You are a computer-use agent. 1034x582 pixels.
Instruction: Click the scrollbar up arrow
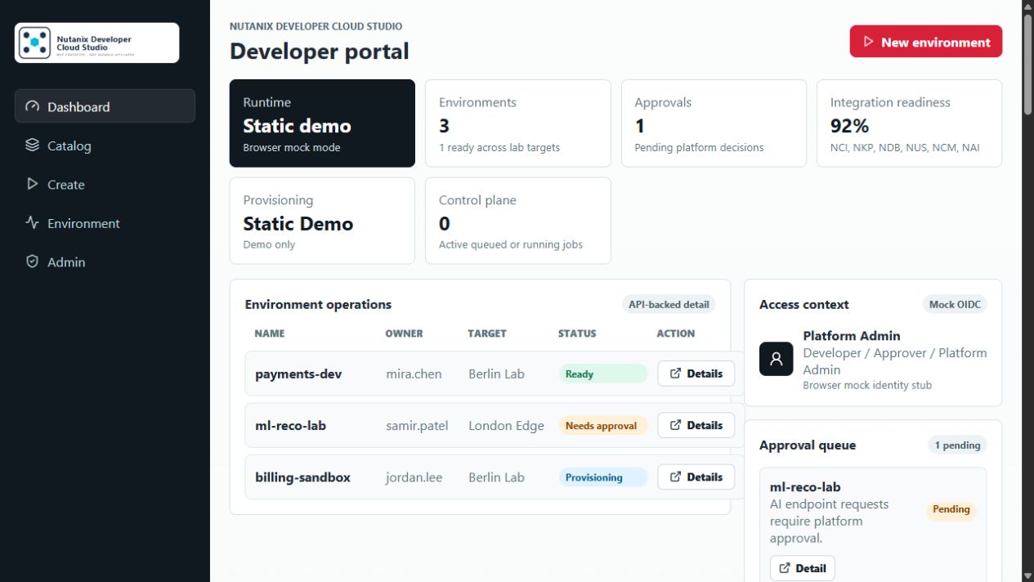[1027, 7]
